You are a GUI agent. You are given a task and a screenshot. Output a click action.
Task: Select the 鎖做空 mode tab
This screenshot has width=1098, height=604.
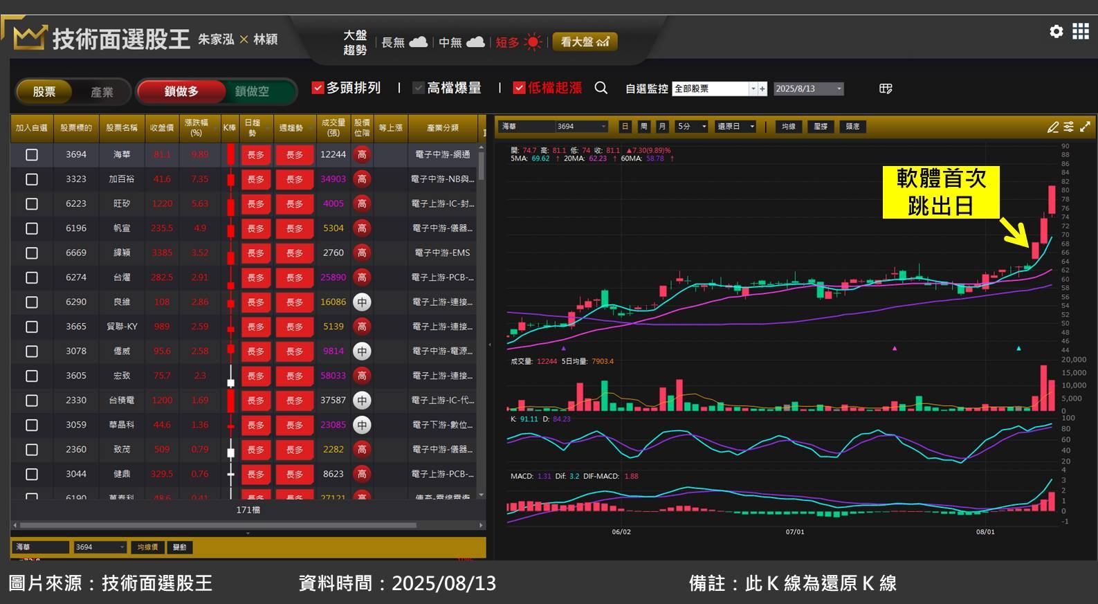coord(252,91)
